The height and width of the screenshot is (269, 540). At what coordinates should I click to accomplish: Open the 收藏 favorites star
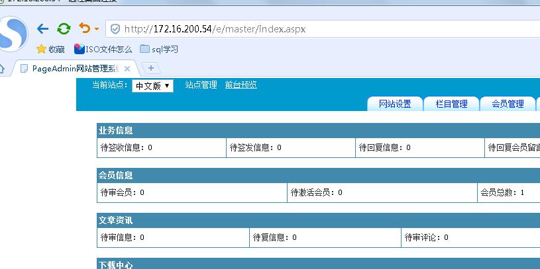click(50, 49)
